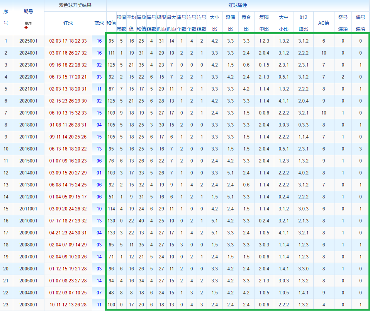Click red balls 03 07 16 26 27 32

click(x=68, y=53)
